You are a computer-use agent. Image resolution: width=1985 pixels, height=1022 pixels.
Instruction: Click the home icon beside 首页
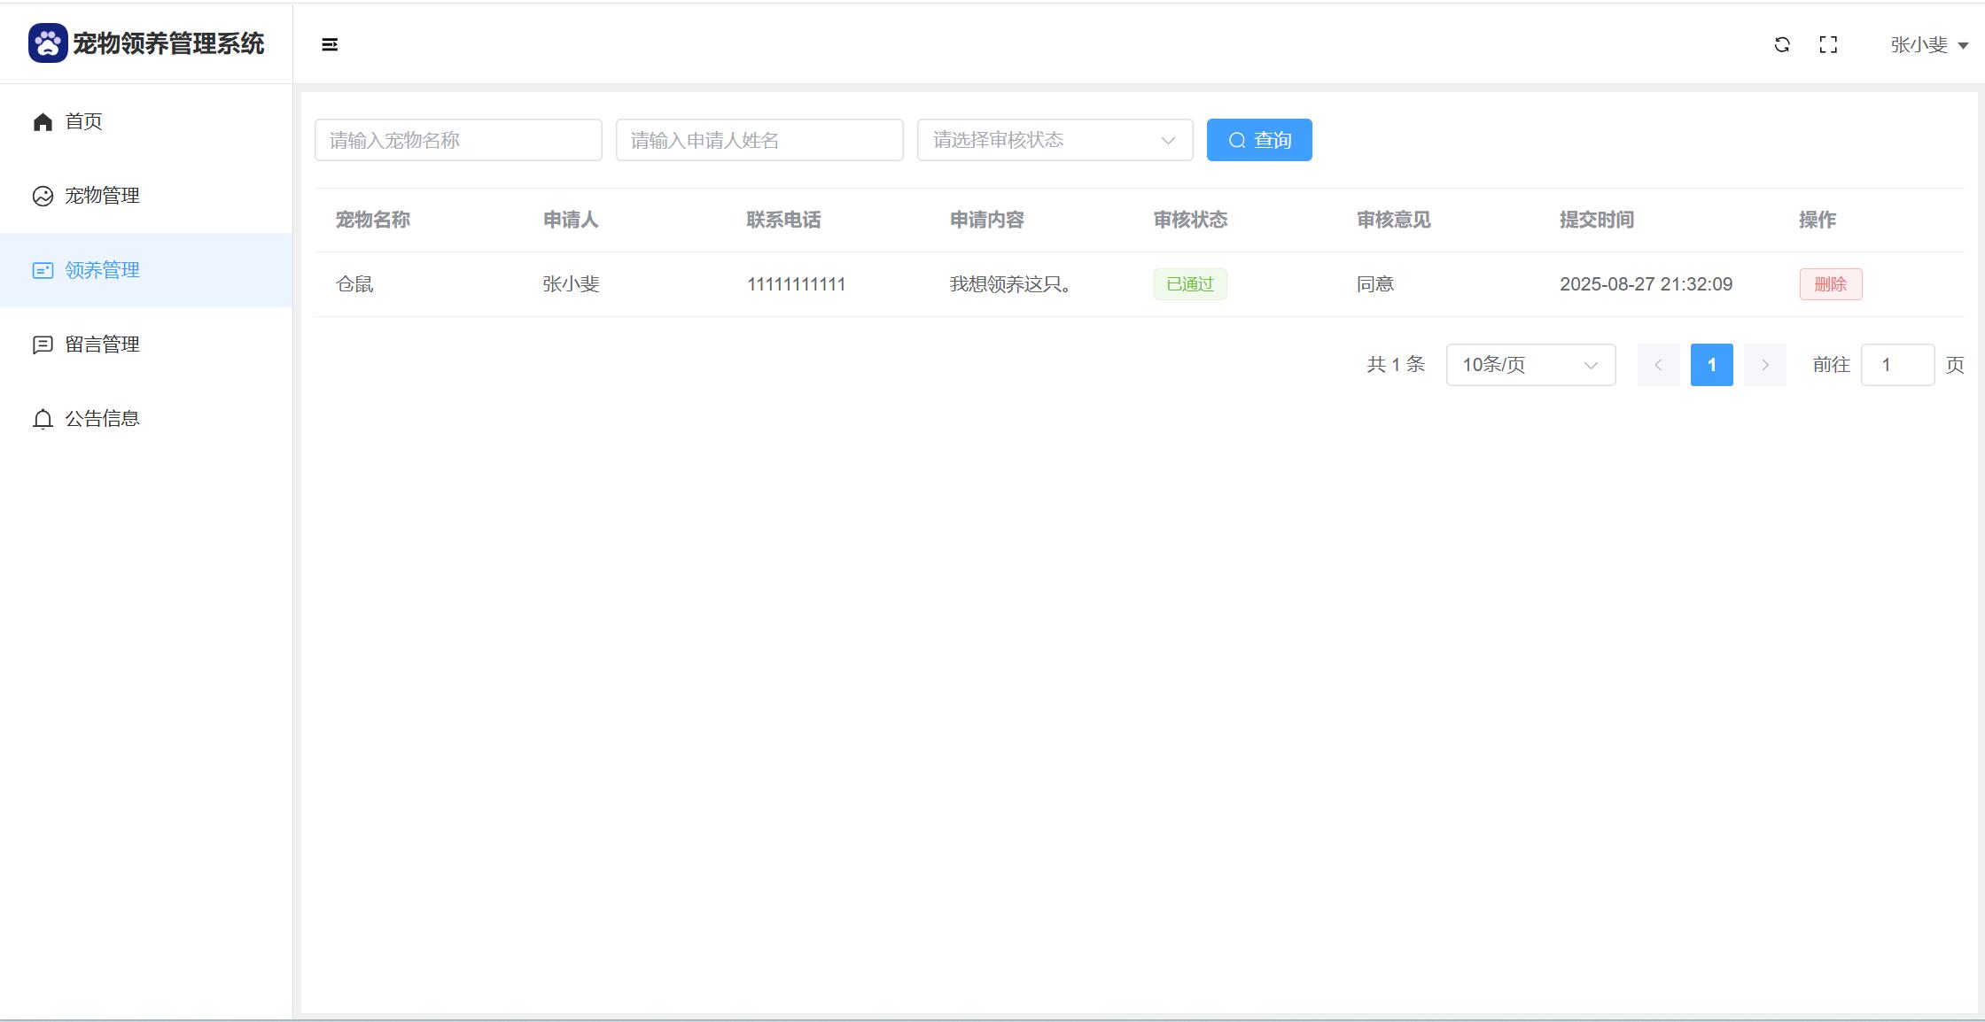[43, 121]
